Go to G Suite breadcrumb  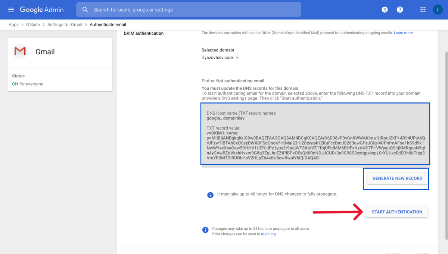click(x=33, y=25)
